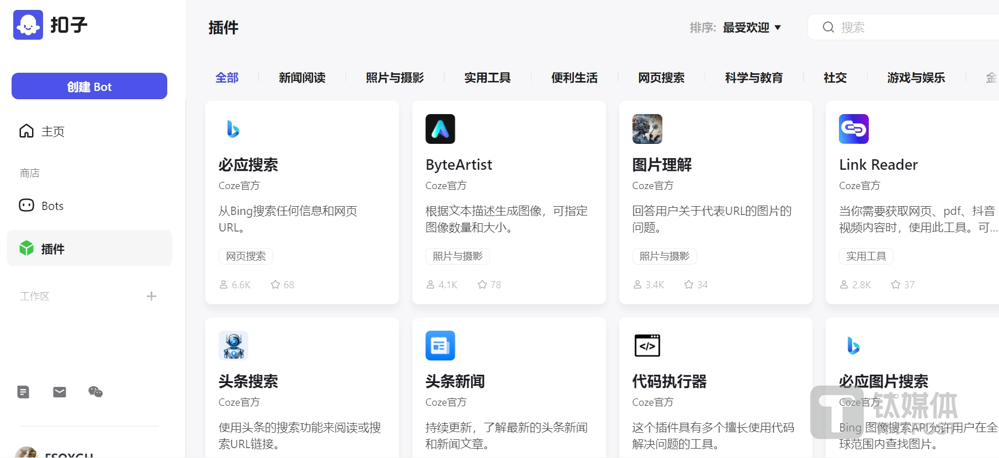Click the star icon on 图片理解 card
Image resolution: width=999 pixels, height=458 pixels.
[x=689, y=285]
